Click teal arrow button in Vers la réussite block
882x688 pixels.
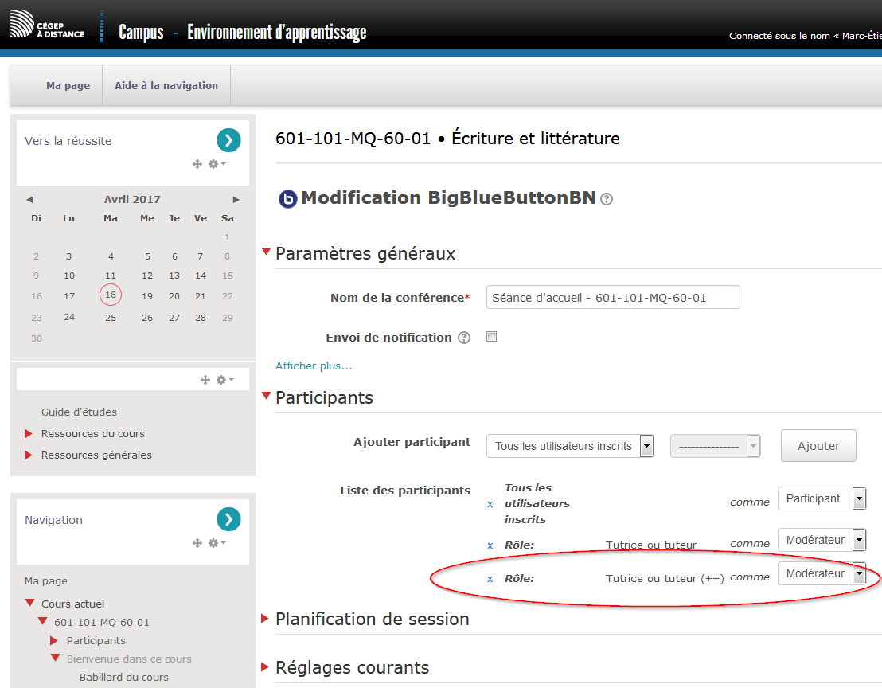[x=228, y=141]
